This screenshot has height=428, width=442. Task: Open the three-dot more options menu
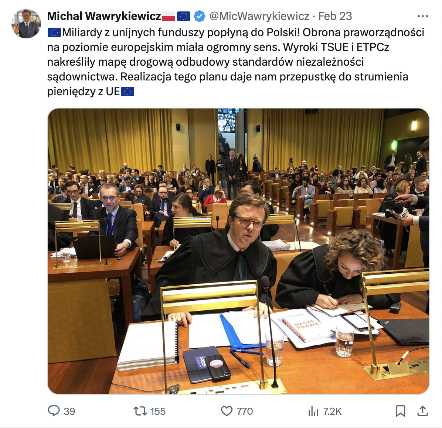(x=422, y=16)
